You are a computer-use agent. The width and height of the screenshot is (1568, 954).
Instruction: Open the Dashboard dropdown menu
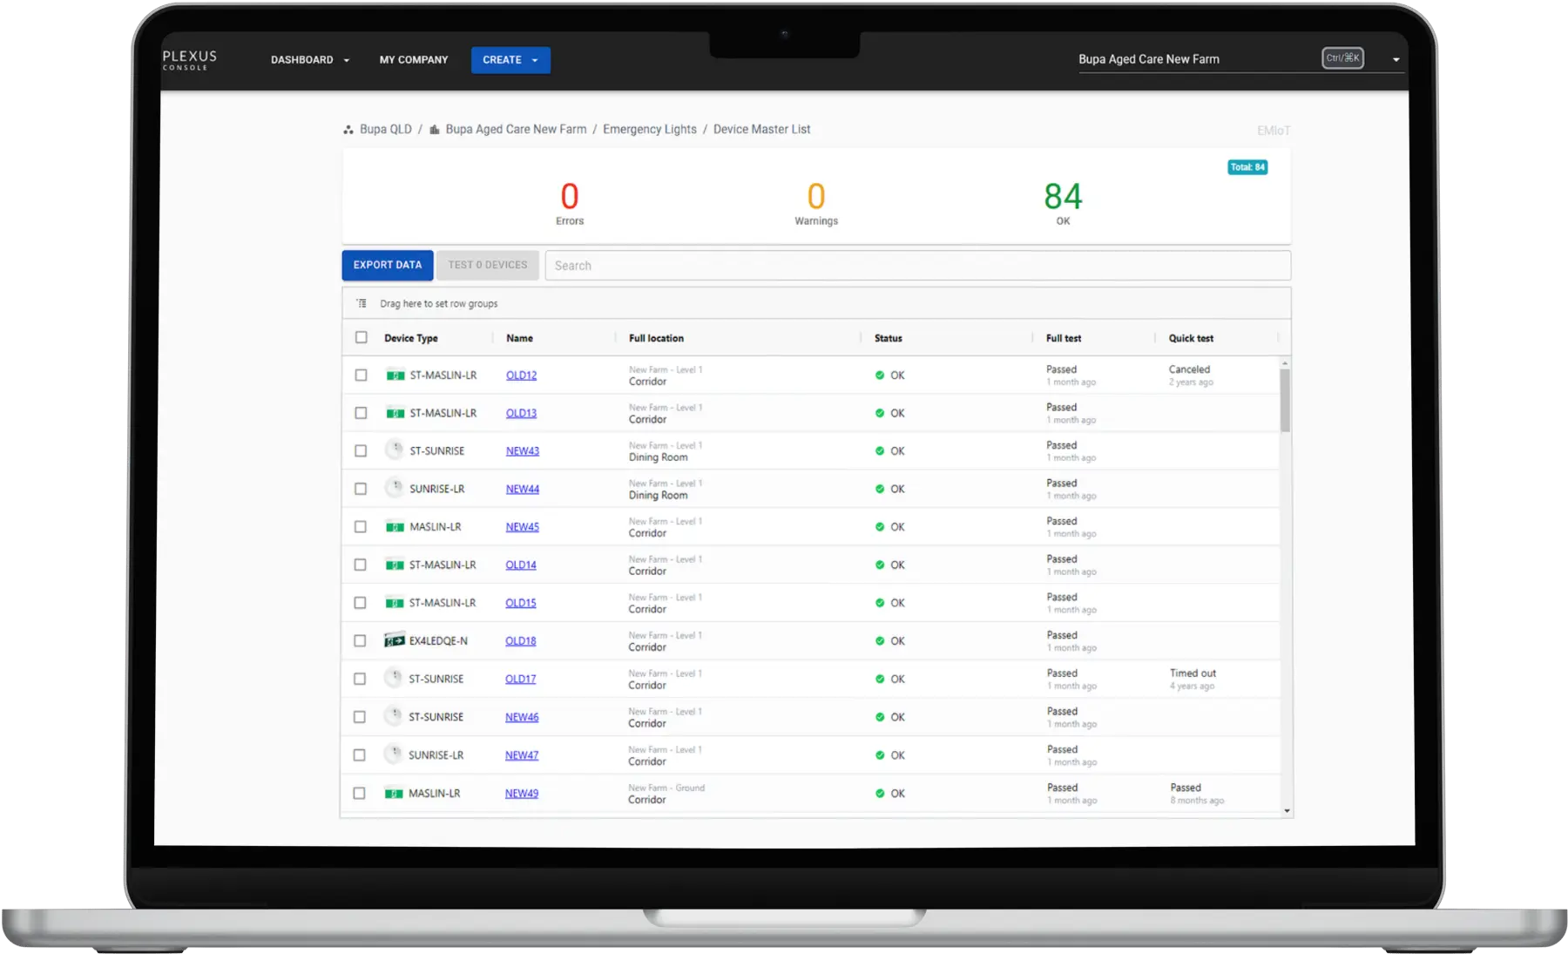tap(309, 60)
